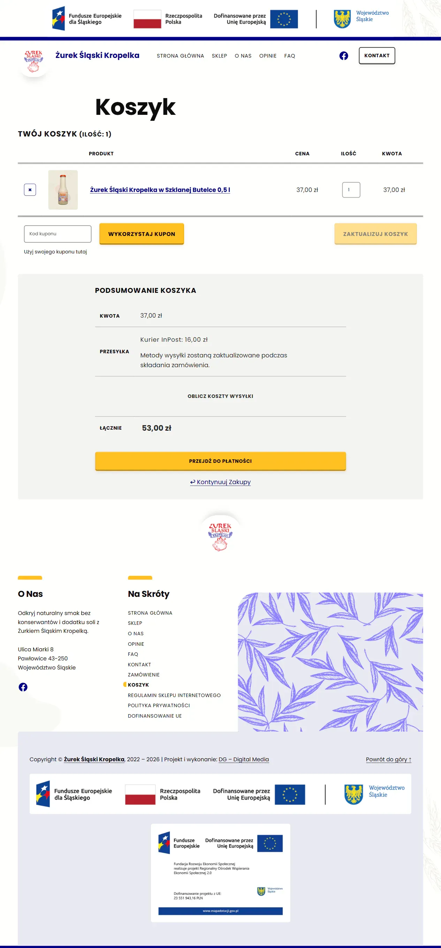Viewport: 441px width, 948px height.
Task: Focus the Kod kuponu input field
Action: click(58, 234)
